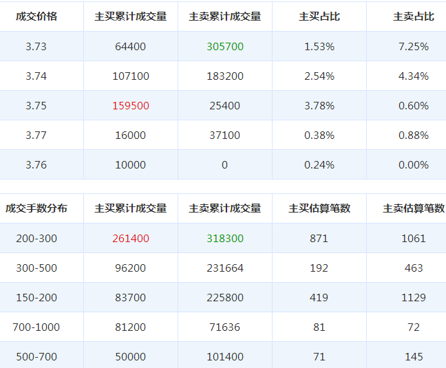This screenshot has height=368, width=446.
Task: Click the sell volume 101400
Action: click(225, 356)
